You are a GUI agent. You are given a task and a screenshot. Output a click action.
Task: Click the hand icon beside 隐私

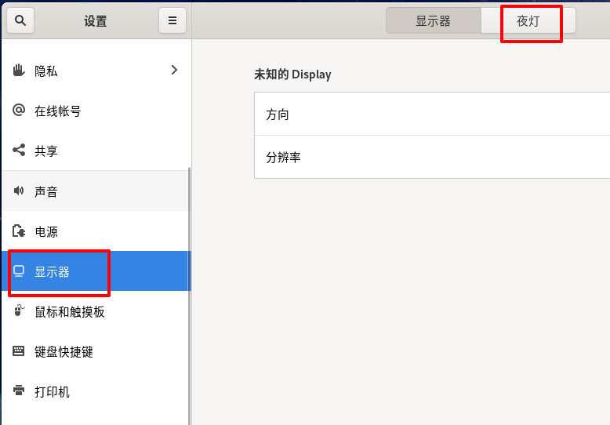tap(19, 71)
